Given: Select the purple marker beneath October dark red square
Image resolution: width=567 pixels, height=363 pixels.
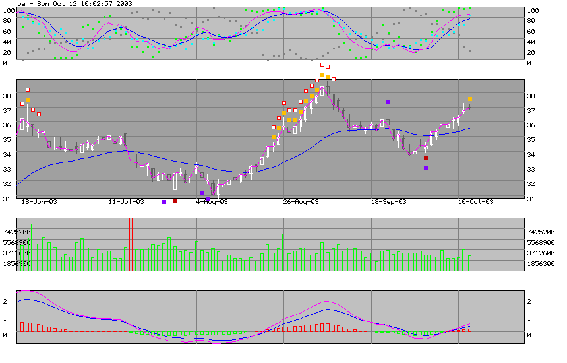Looking at the screenshot, I should point(426,168).
